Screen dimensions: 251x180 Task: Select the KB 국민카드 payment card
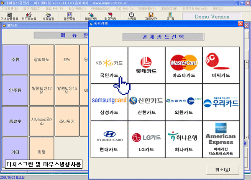(109, 65)
